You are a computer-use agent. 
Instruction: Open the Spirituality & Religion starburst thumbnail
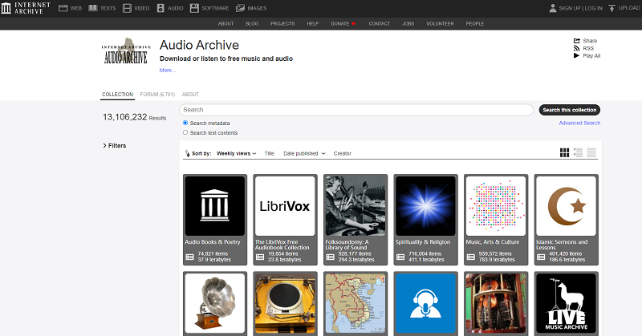425,206
